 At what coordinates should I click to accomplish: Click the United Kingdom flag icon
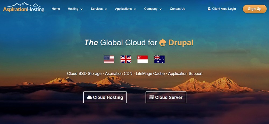(x=126, y=59)
